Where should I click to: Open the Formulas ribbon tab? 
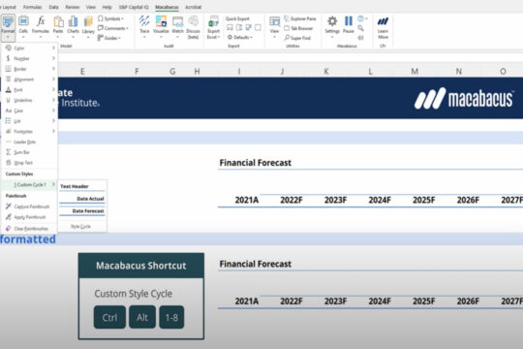pyautogui.click(x=32, y=7)
